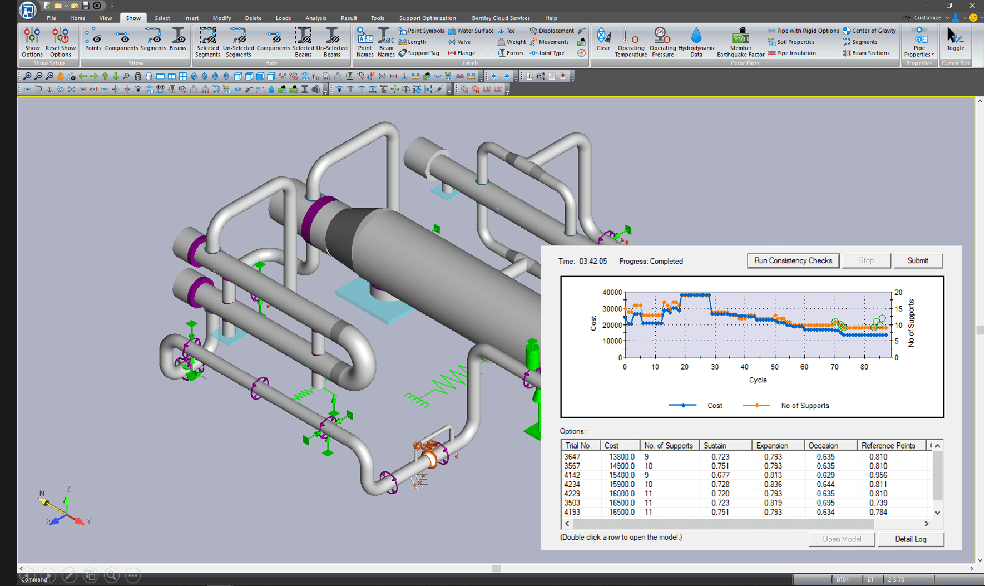Show Member Earthquake Factor plot

click(741, 42)
